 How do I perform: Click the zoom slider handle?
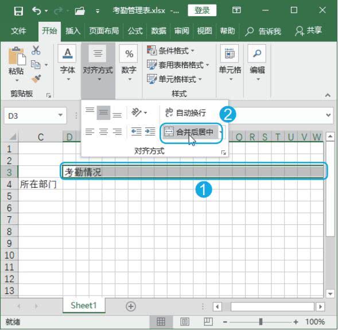pyautogui.click(x=261, y=322)
